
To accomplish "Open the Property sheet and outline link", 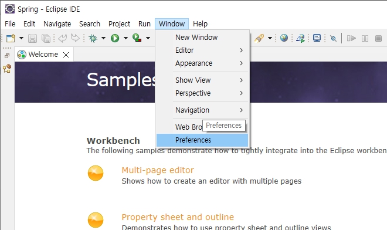I will tap(178, 217).
